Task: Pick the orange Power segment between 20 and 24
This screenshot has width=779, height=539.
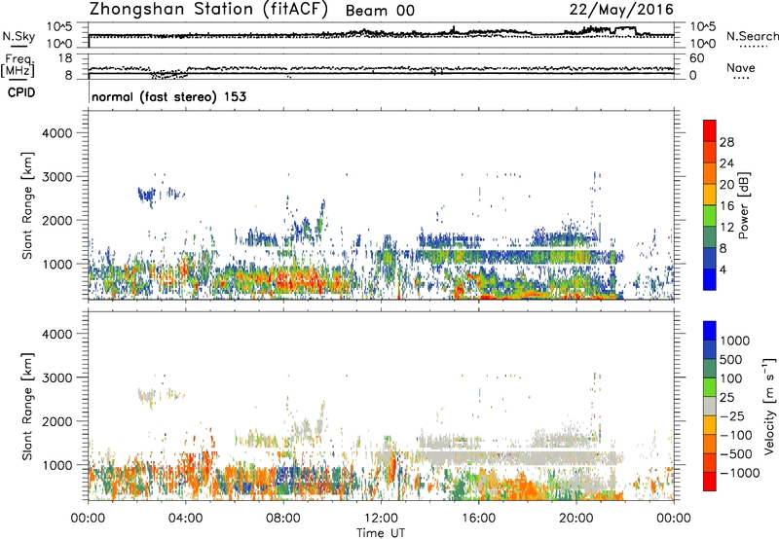Action: (x=710, y=173)
